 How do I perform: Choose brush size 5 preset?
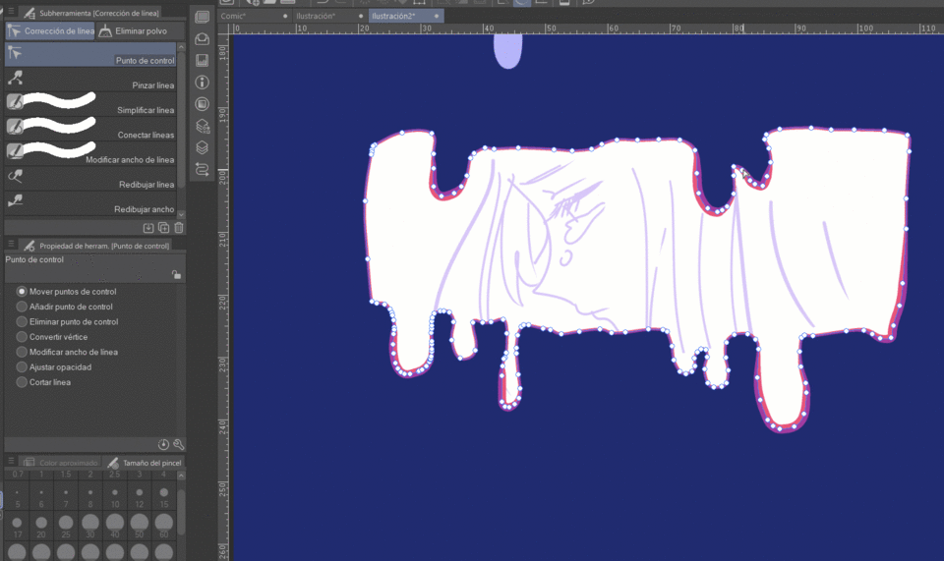17,497
